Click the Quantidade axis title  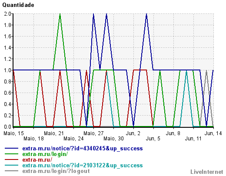click(18, 5)
